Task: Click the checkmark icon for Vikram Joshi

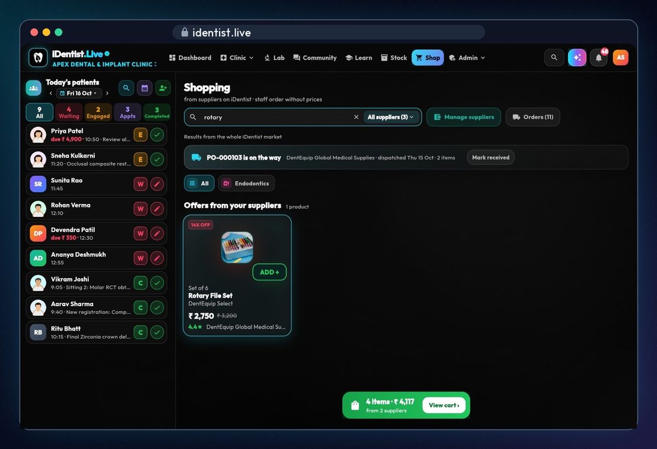Action: (157, 283)
